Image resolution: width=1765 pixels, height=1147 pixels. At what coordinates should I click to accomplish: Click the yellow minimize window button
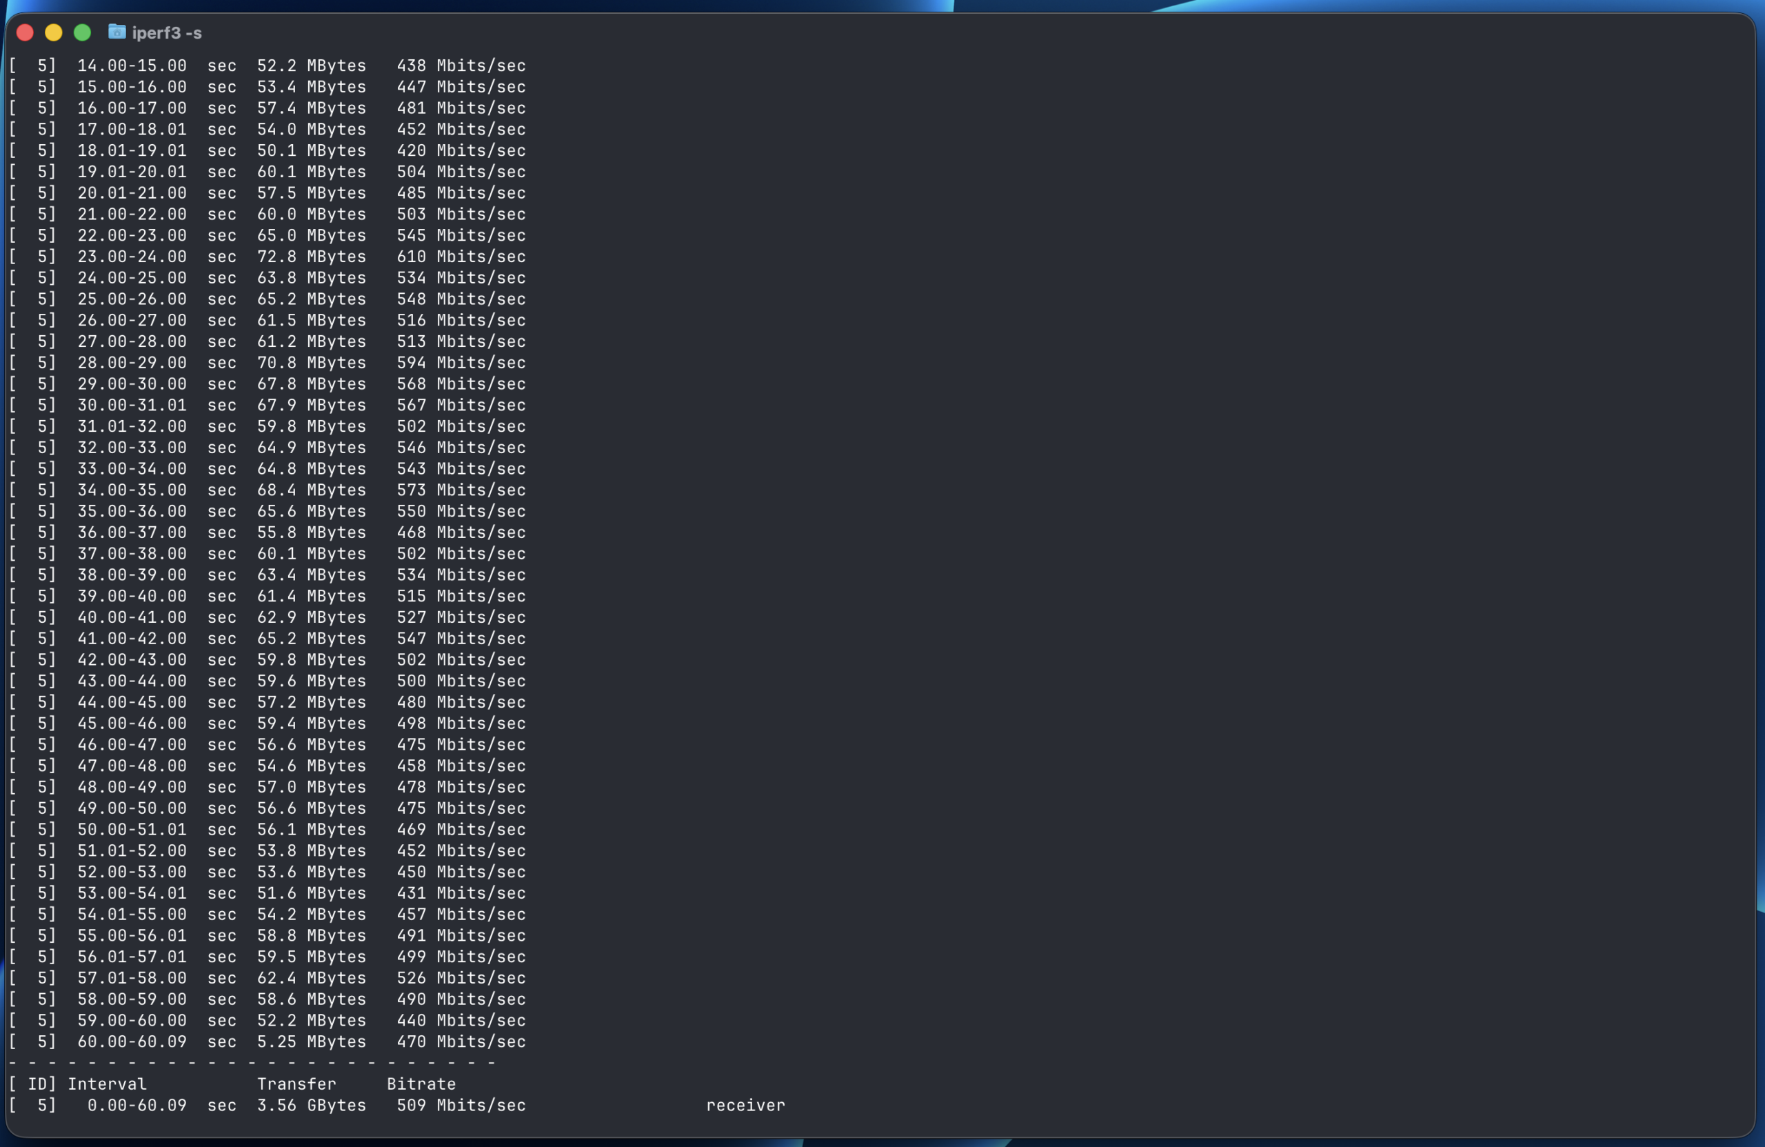(53, 32)
